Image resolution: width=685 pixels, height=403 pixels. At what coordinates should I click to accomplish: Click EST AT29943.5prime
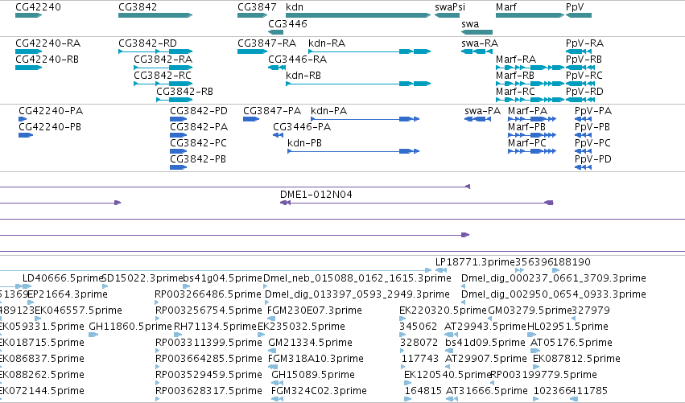point(449,335)
